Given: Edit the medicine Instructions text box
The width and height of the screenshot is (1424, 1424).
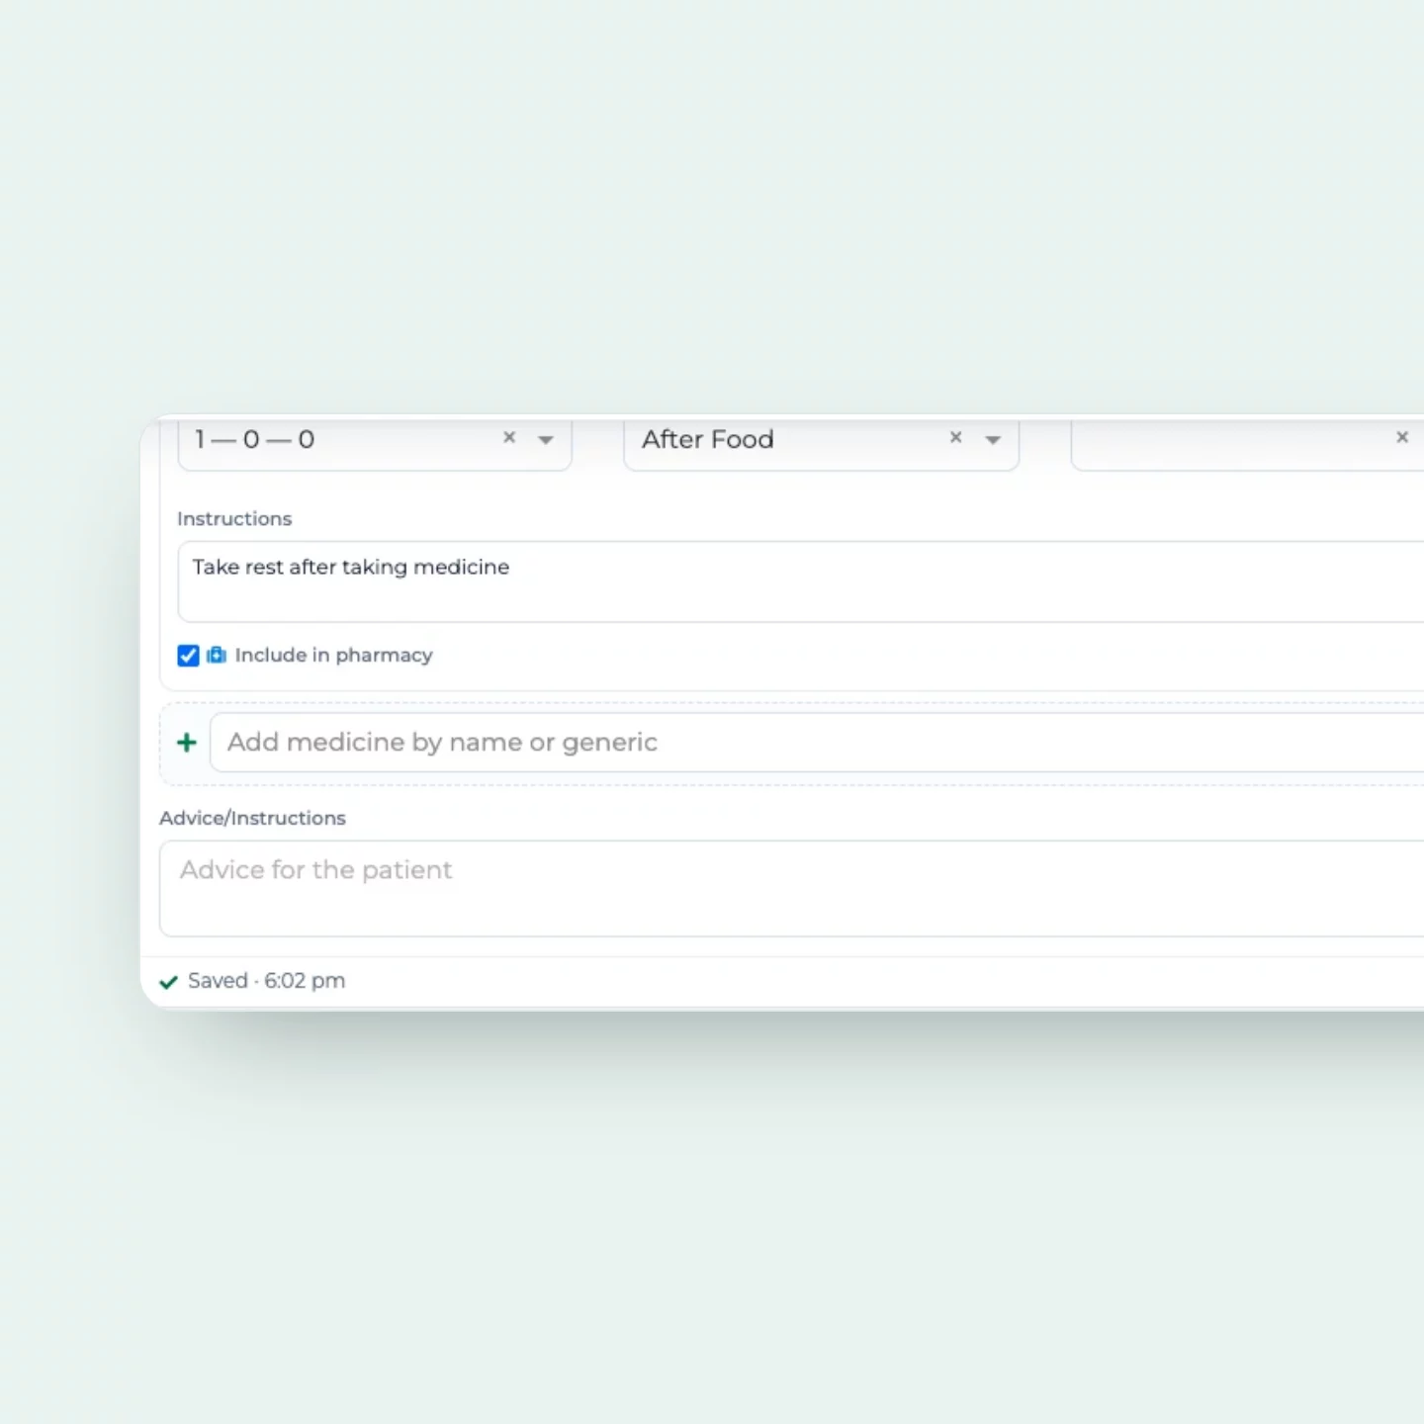Looking at the screenshot, I should pos(801,581).
